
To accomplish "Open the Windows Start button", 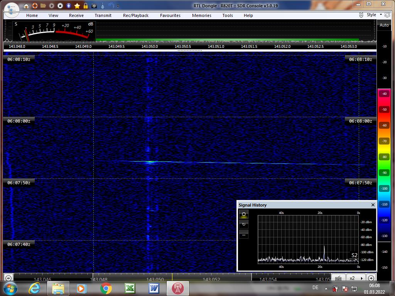I will tap(10, 288).
